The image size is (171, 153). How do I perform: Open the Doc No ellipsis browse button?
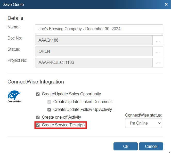pos(158,41)
